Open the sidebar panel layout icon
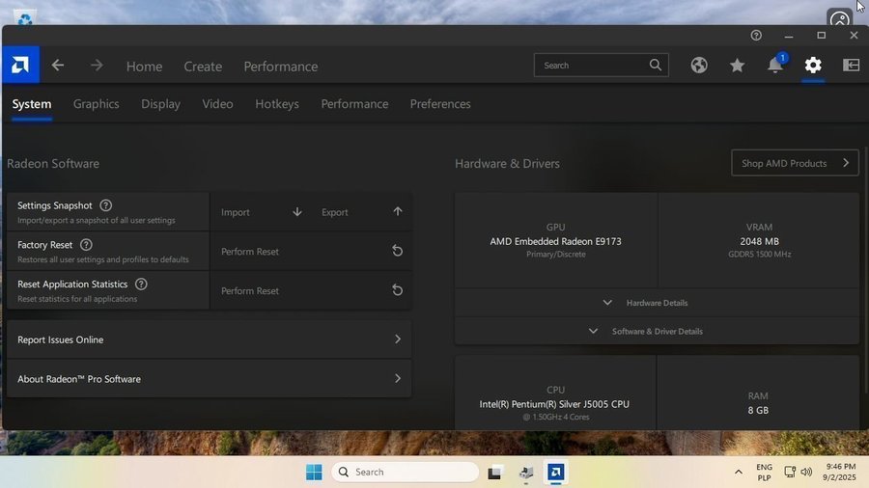869x488 pixels. click(851, 66)
